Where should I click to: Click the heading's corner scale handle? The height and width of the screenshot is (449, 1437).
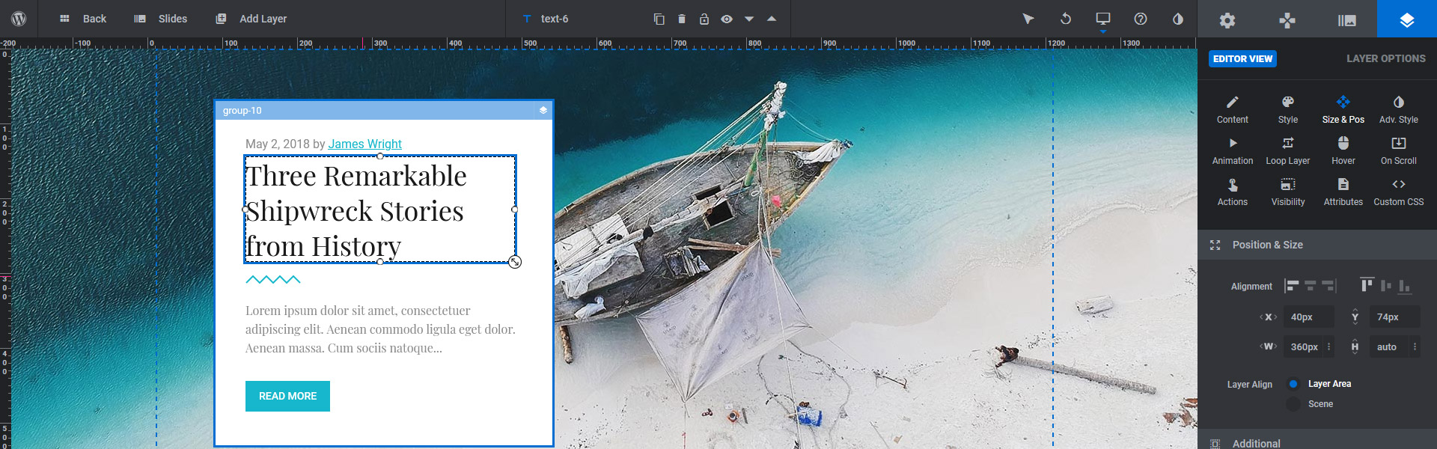(x=515, y=262)
